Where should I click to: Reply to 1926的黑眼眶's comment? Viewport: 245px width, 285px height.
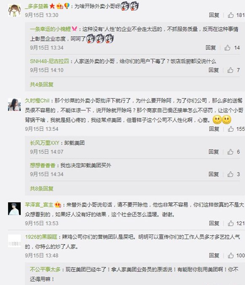[x=214, y=256]
